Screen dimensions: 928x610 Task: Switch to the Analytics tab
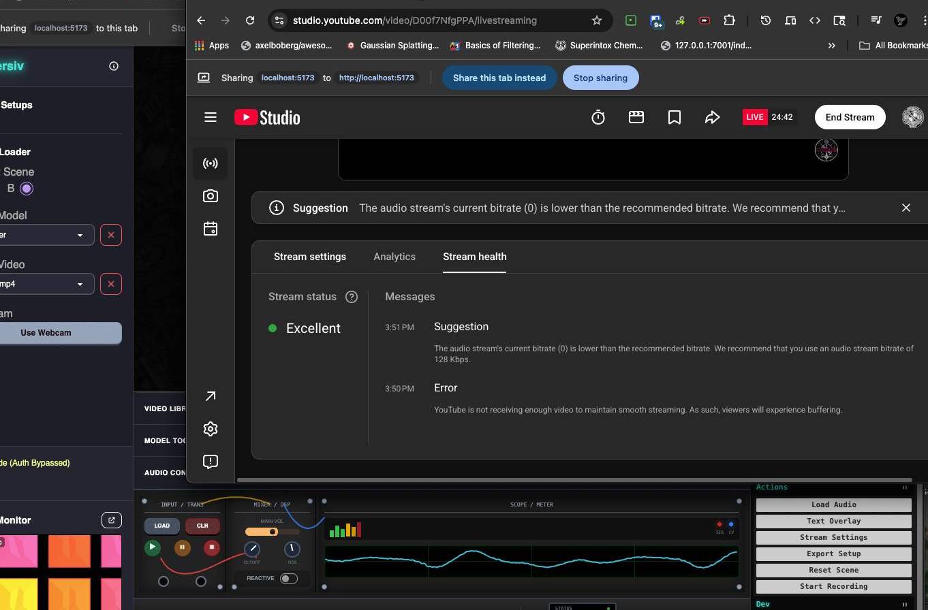[395, 257]
